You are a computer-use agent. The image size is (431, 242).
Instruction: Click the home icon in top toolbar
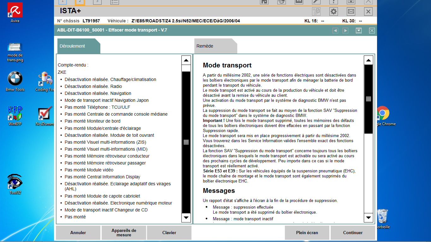pos(264,2)
